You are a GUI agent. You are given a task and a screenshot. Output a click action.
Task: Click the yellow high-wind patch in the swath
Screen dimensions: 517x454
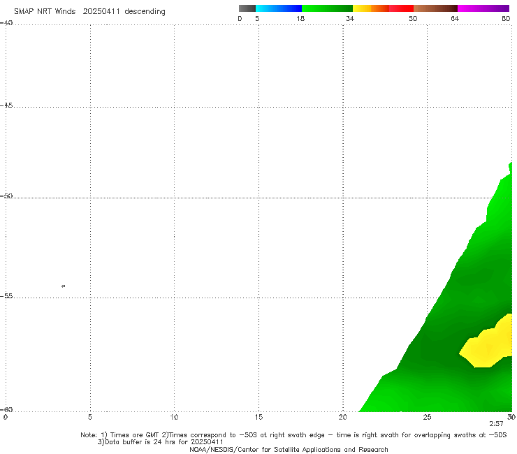488,346
